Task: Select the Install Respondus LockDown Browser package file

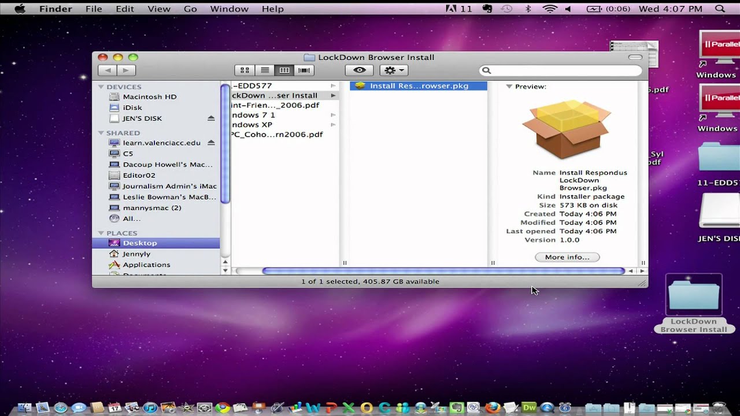Action: point(419,86)
